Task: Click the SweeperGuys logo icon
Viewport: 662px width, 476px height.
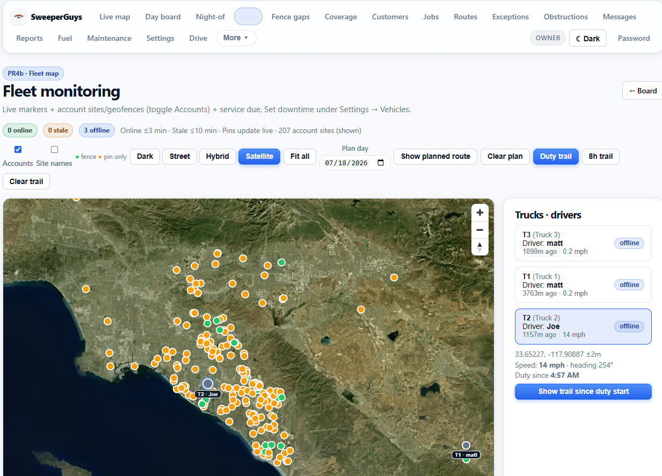Action: tap(19, 17)
